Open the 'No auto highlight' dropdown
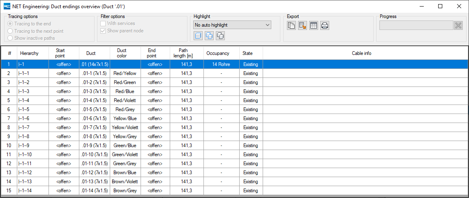This screenshot has width=469, height=198. (232, 25)
